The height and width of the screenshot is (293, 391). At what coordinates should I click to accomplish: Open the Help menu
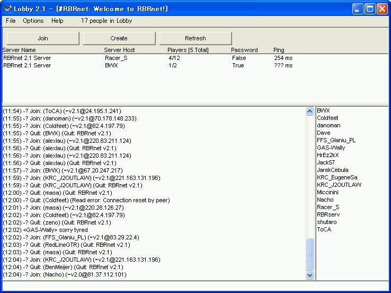57,21
